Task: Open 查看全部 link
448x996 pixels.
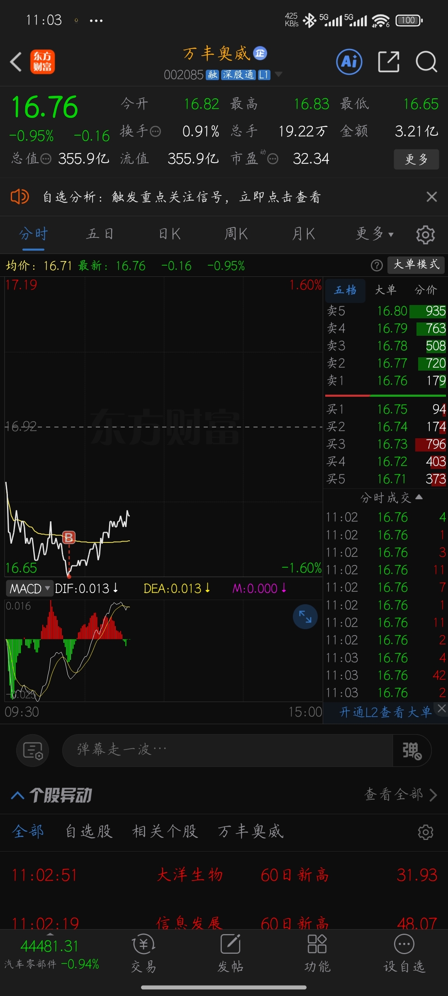Action: pyautogui.click(x=401, y=794)
